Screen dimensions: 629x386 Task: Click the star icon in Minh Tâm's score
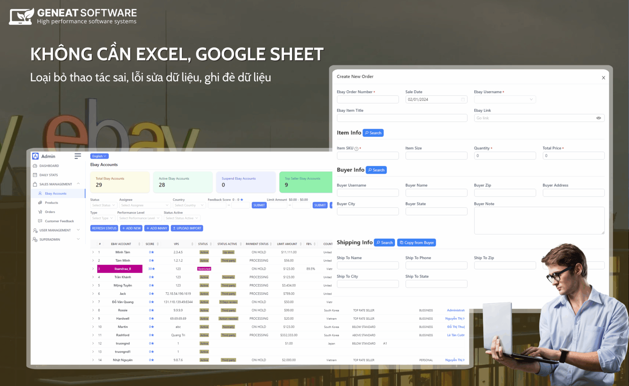[x=153, y=252]
